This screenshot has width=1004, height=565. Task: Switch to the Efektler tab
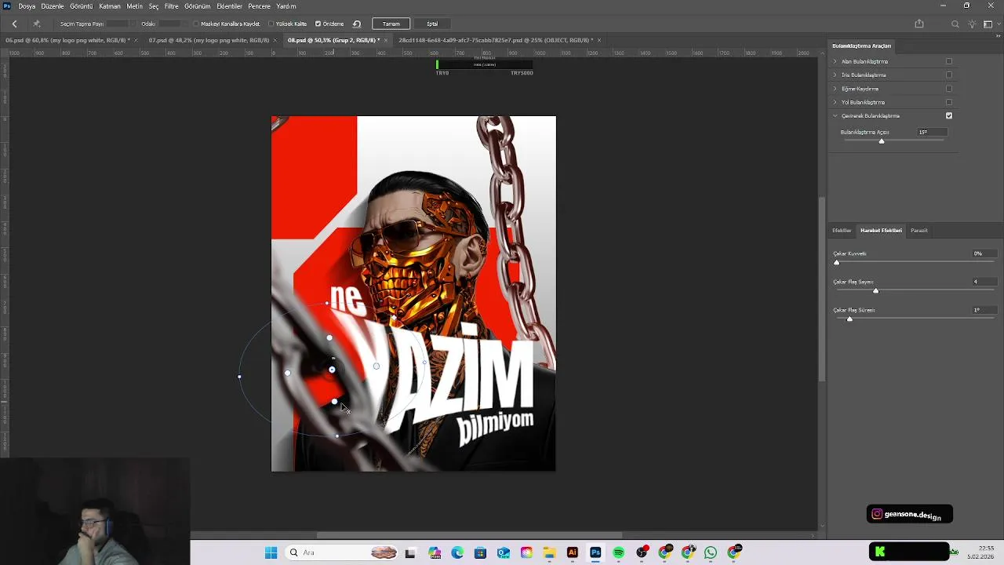point(842,230)
